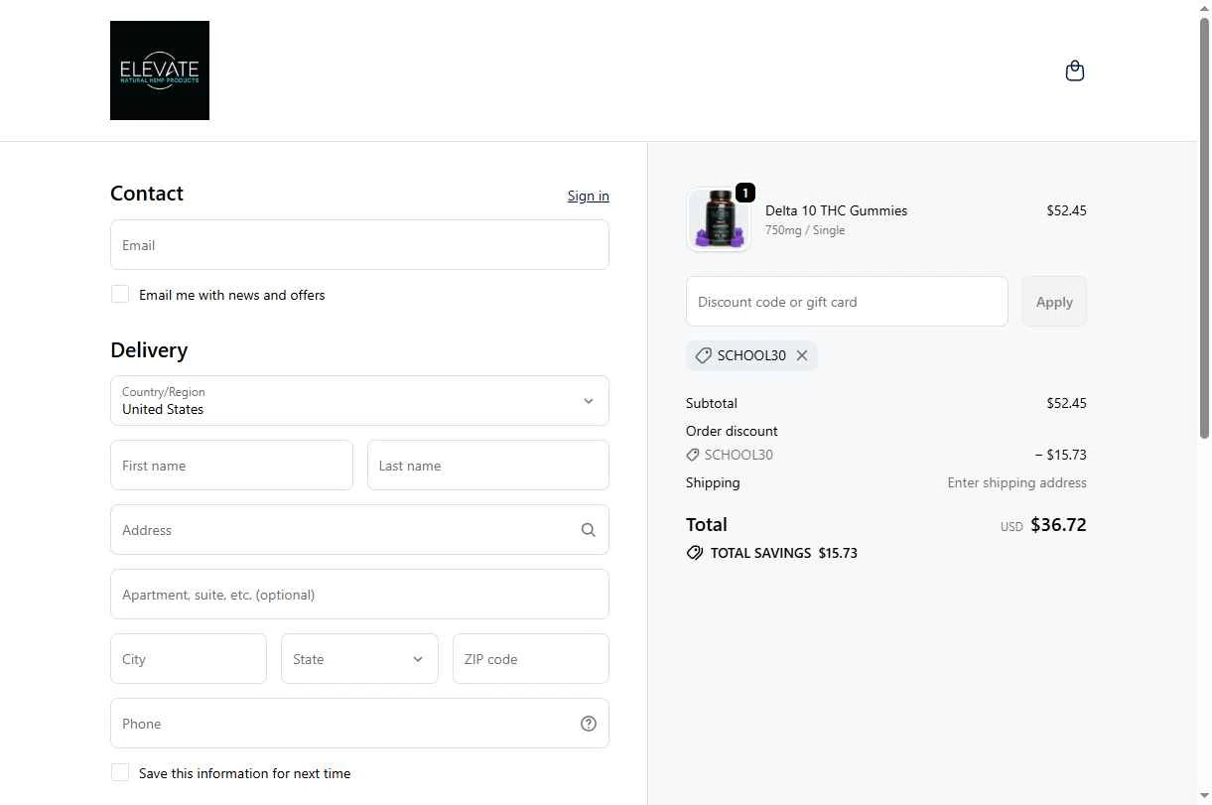Focus the Email input field

[x=359, y=245]
